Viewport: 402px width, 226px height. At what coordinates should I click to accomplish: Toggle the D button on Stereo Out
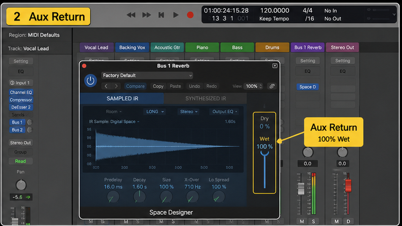tap(348, 221)
